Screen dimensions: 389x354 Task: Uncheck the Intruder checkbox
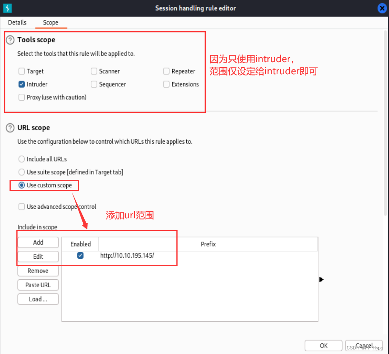pyautogui.click(x=22, y=84)
